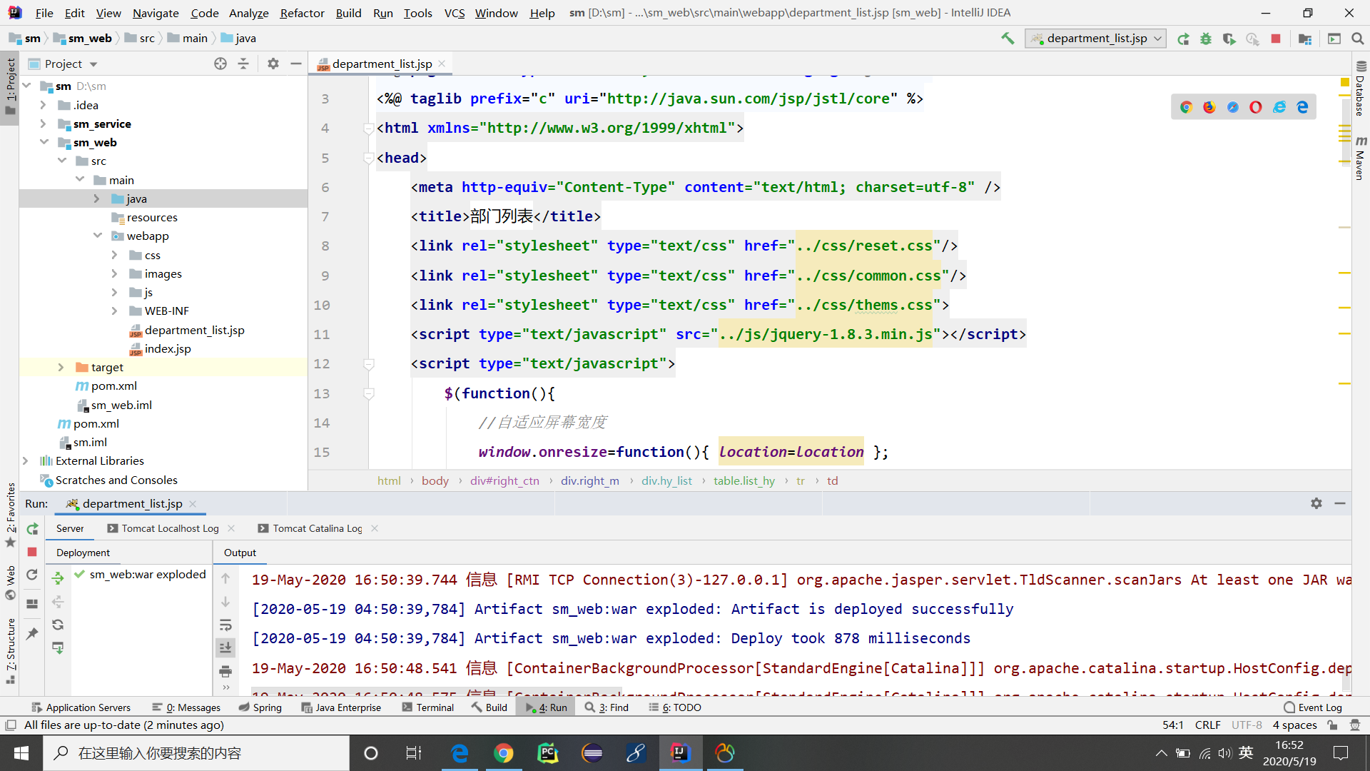Click the Output tab in run panel
1370x771 pixels.
tap(239, 552)
